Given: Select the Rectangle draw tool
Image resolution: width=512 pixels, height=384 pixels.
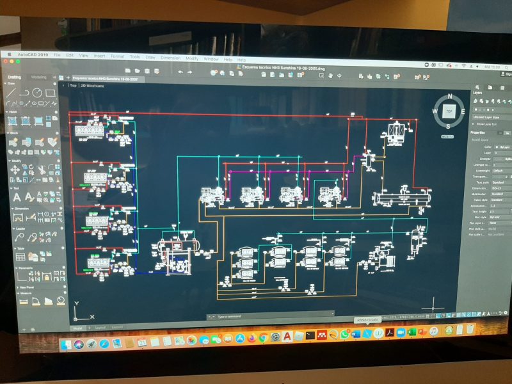Looking at the screenshot, I should click(51, 93).
